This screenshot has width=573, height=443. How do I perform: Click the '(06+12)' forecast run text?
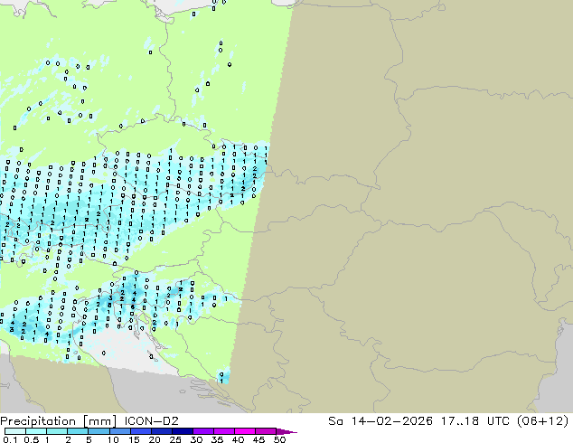(x=543, y=421)
